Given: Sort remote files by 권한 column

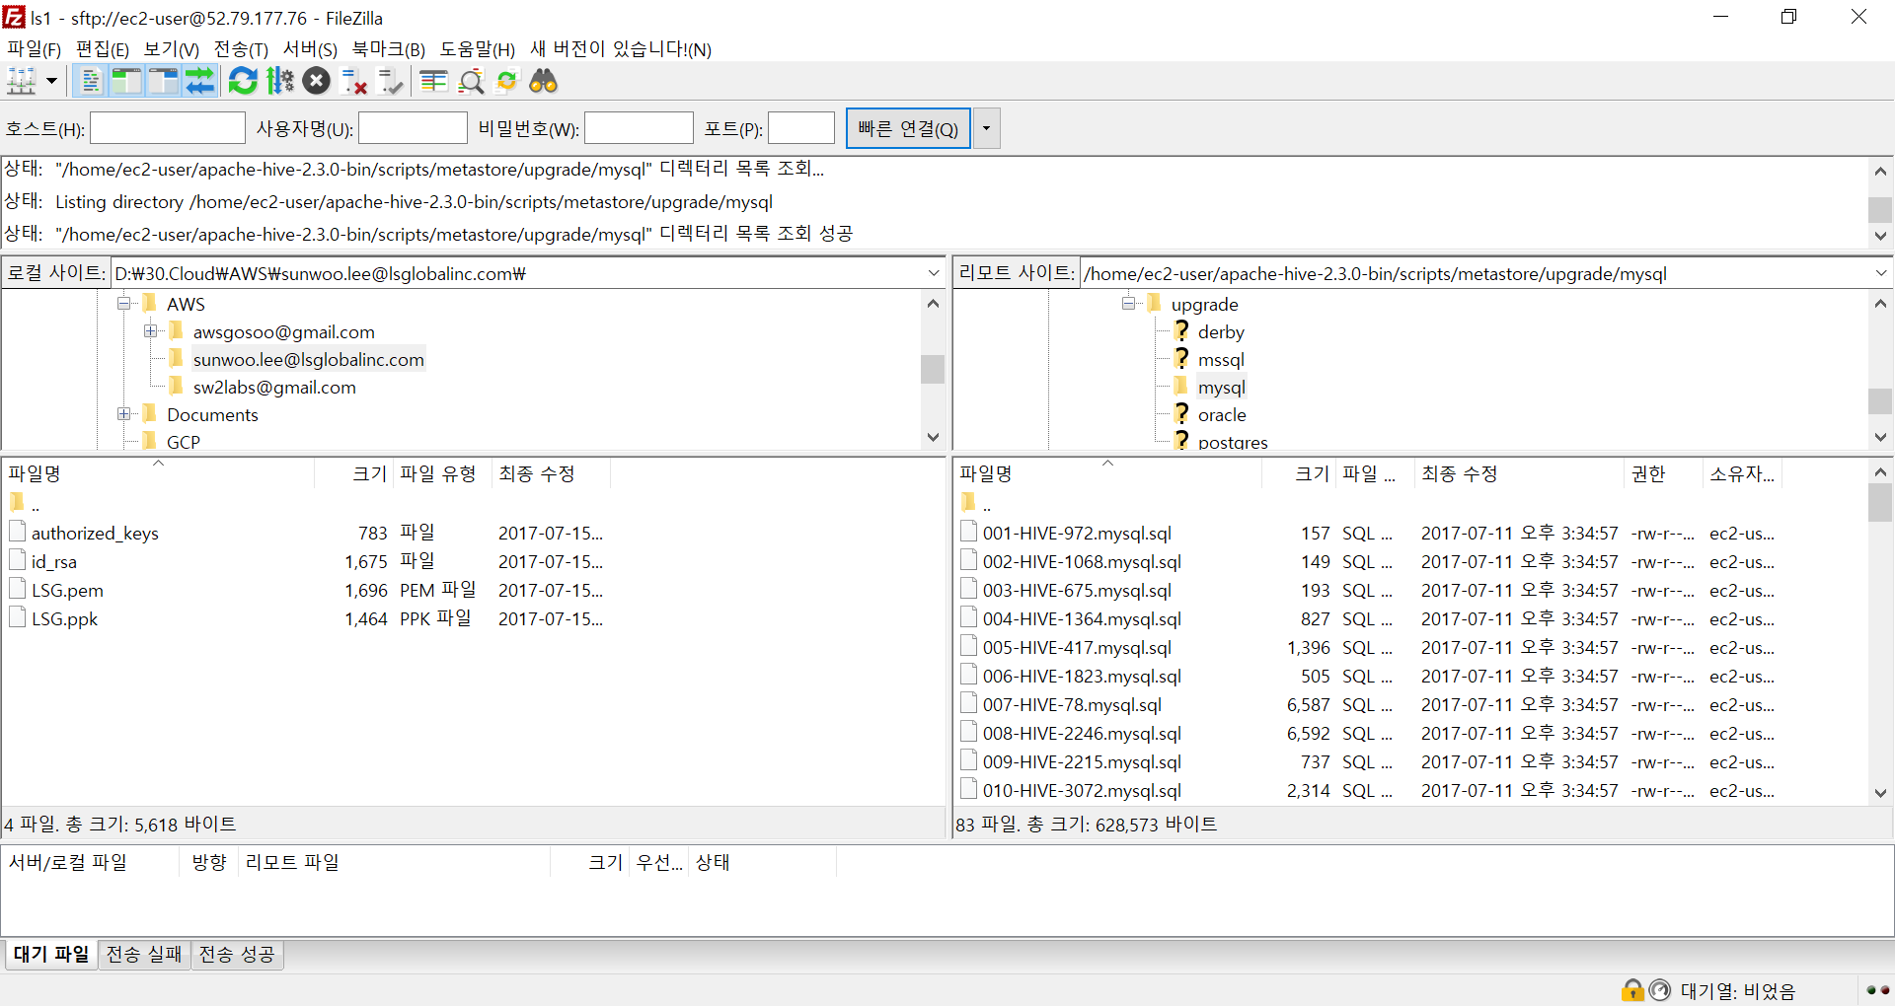Looking at the screenshot, I should pos(1662,473).
